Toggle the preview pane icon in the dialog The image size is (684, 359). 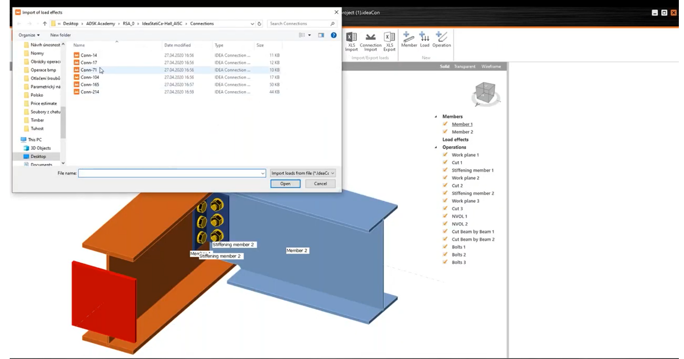pos(321,35)
